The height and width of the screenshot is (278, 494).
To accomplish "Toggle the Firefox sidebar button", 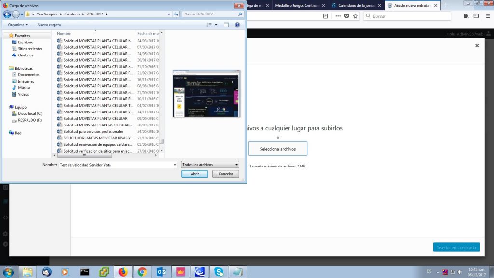I will tap(476, 16).
